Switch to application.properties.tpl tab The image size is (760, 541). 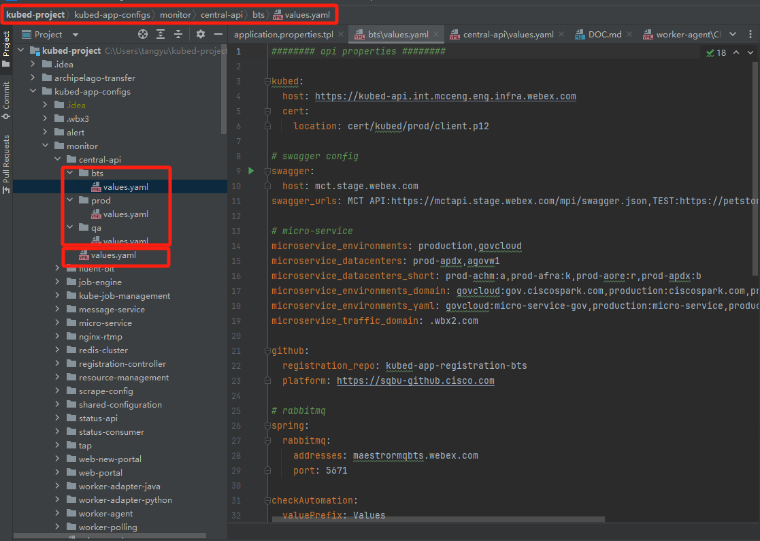click(x=284, y=35)
